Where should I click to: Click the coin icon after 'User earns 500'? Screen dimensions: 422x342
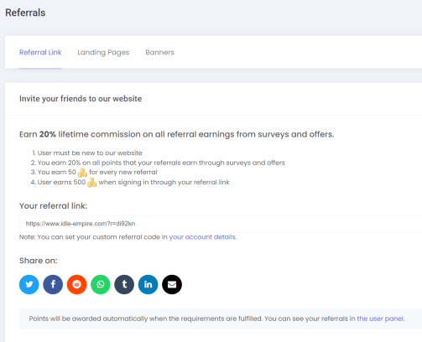click(92, 183)
